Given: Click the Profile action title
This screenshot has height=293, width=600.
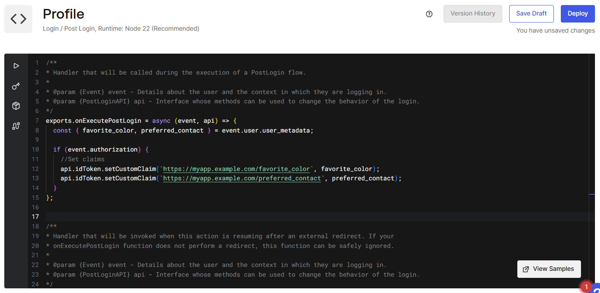Looking at the screenshot, I should click(63, 14).
